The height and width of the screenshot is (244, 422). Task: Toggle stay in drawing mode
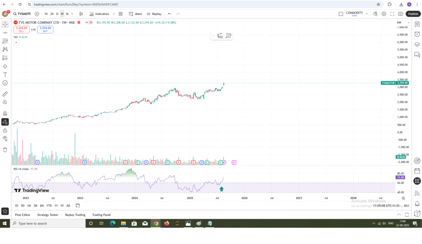5,122
